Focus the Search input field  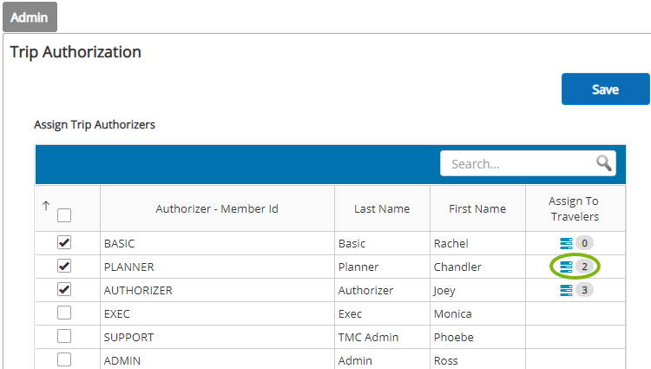click(x=519, y=163)
